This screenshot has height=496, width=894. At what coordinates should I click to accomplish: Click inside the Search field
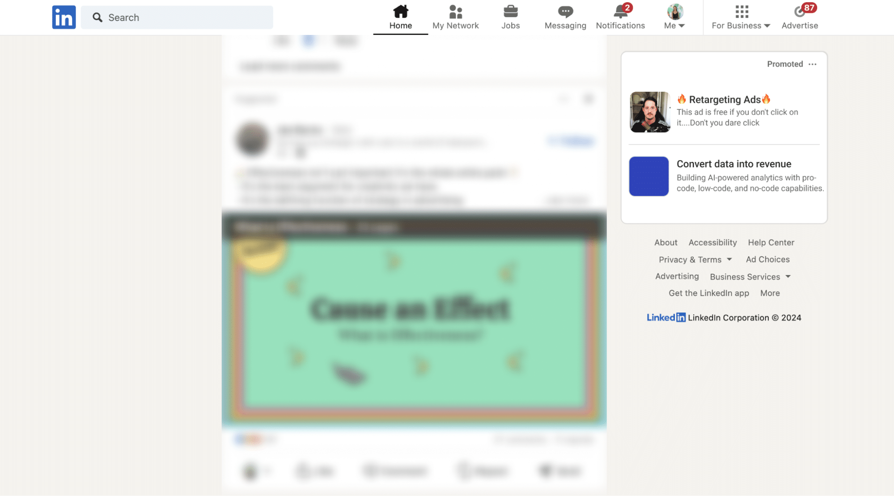point(179,17)
